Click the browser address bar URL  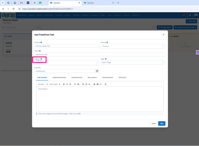pos(48,9)
